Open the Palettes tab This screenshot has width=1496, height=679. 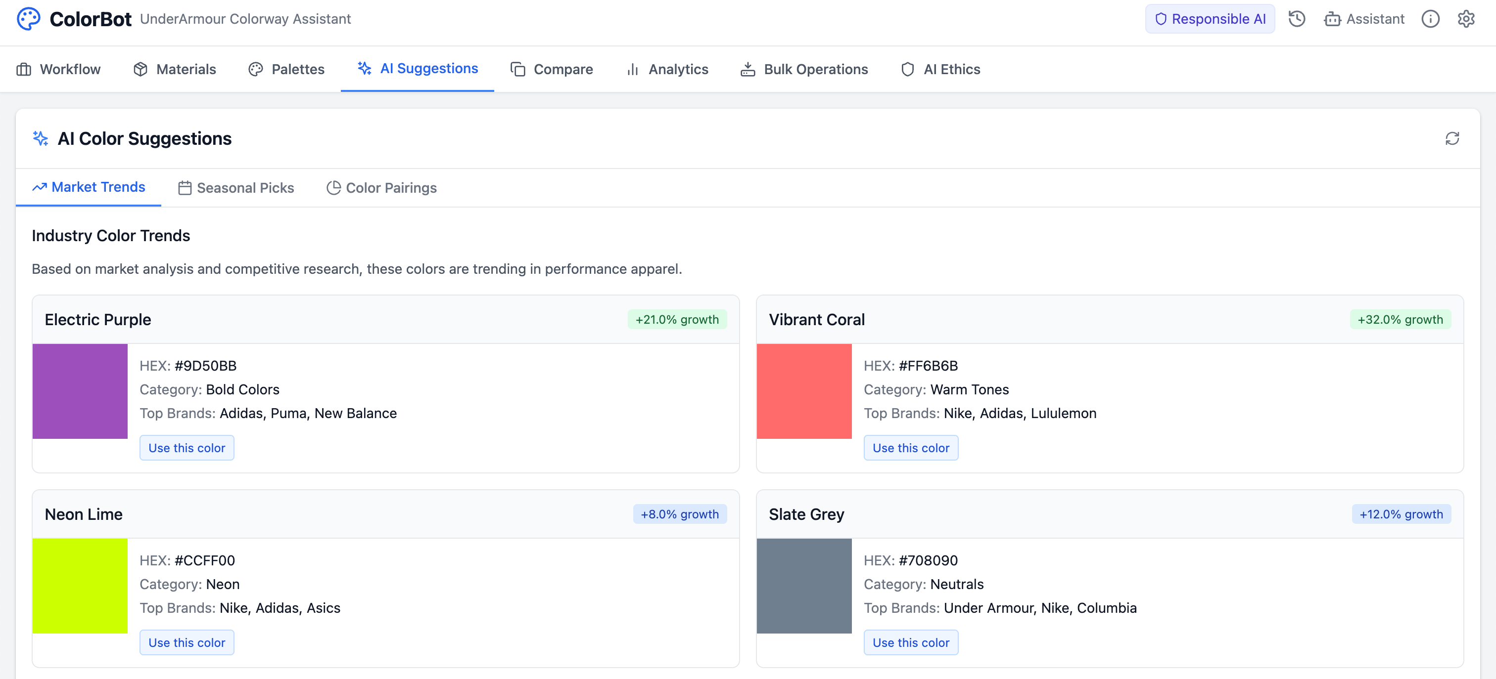(286, 70)
